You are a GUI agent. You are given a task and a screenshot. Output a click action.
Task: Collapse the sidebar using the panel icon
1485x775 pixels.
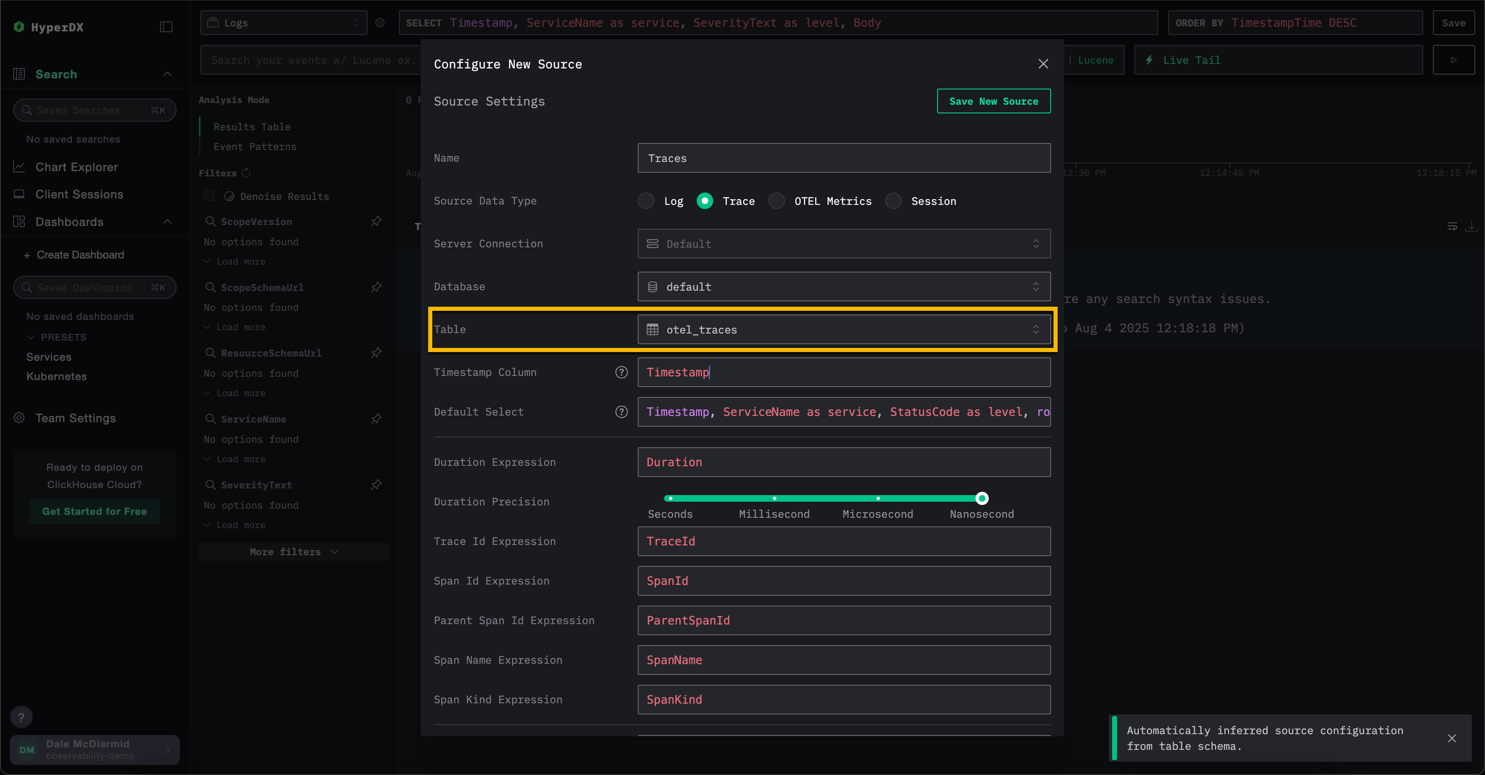[166, 26]
